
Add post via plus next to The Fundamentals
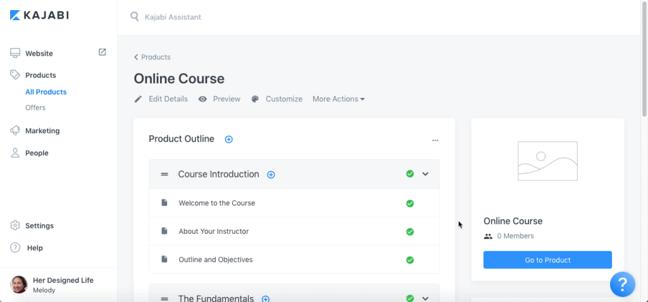(266, 299)
